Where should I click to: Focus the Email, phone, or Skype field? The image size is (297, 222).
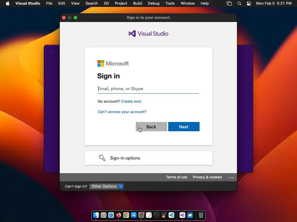[x=148, y=89]
